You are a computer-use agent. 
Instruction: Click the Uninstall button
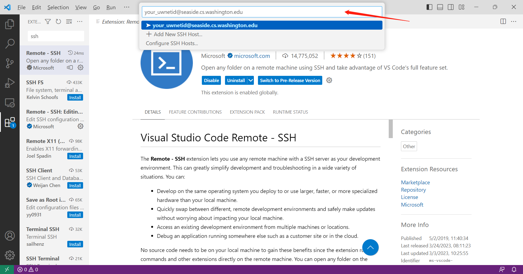pos(236,80)
